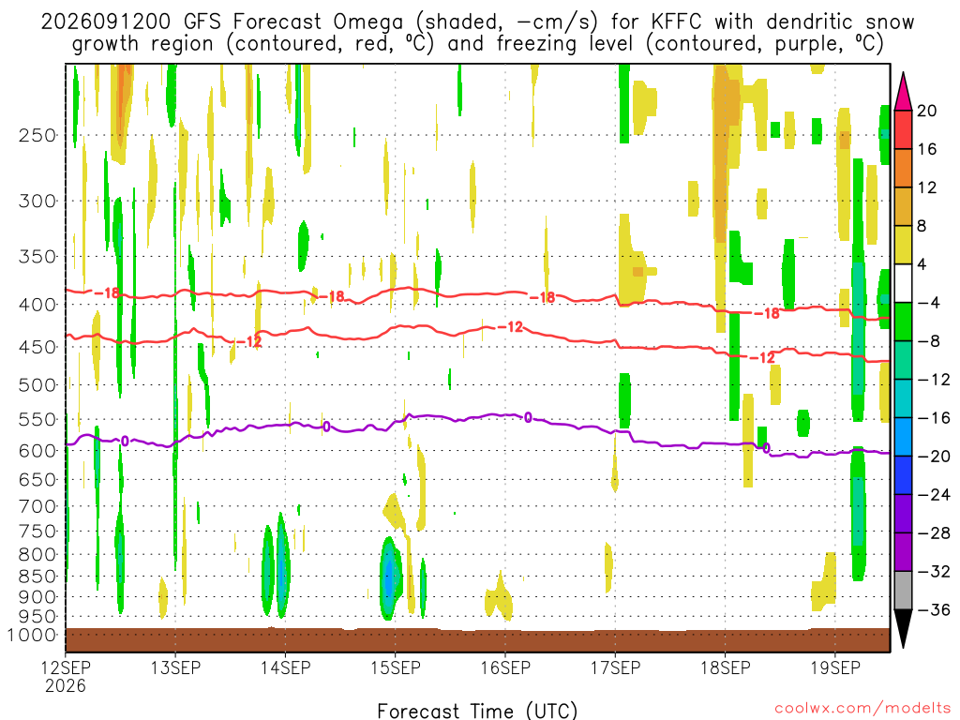Click the 12SEP 2026 start date label
The image size is (960, 720).
tap(66, 676)
